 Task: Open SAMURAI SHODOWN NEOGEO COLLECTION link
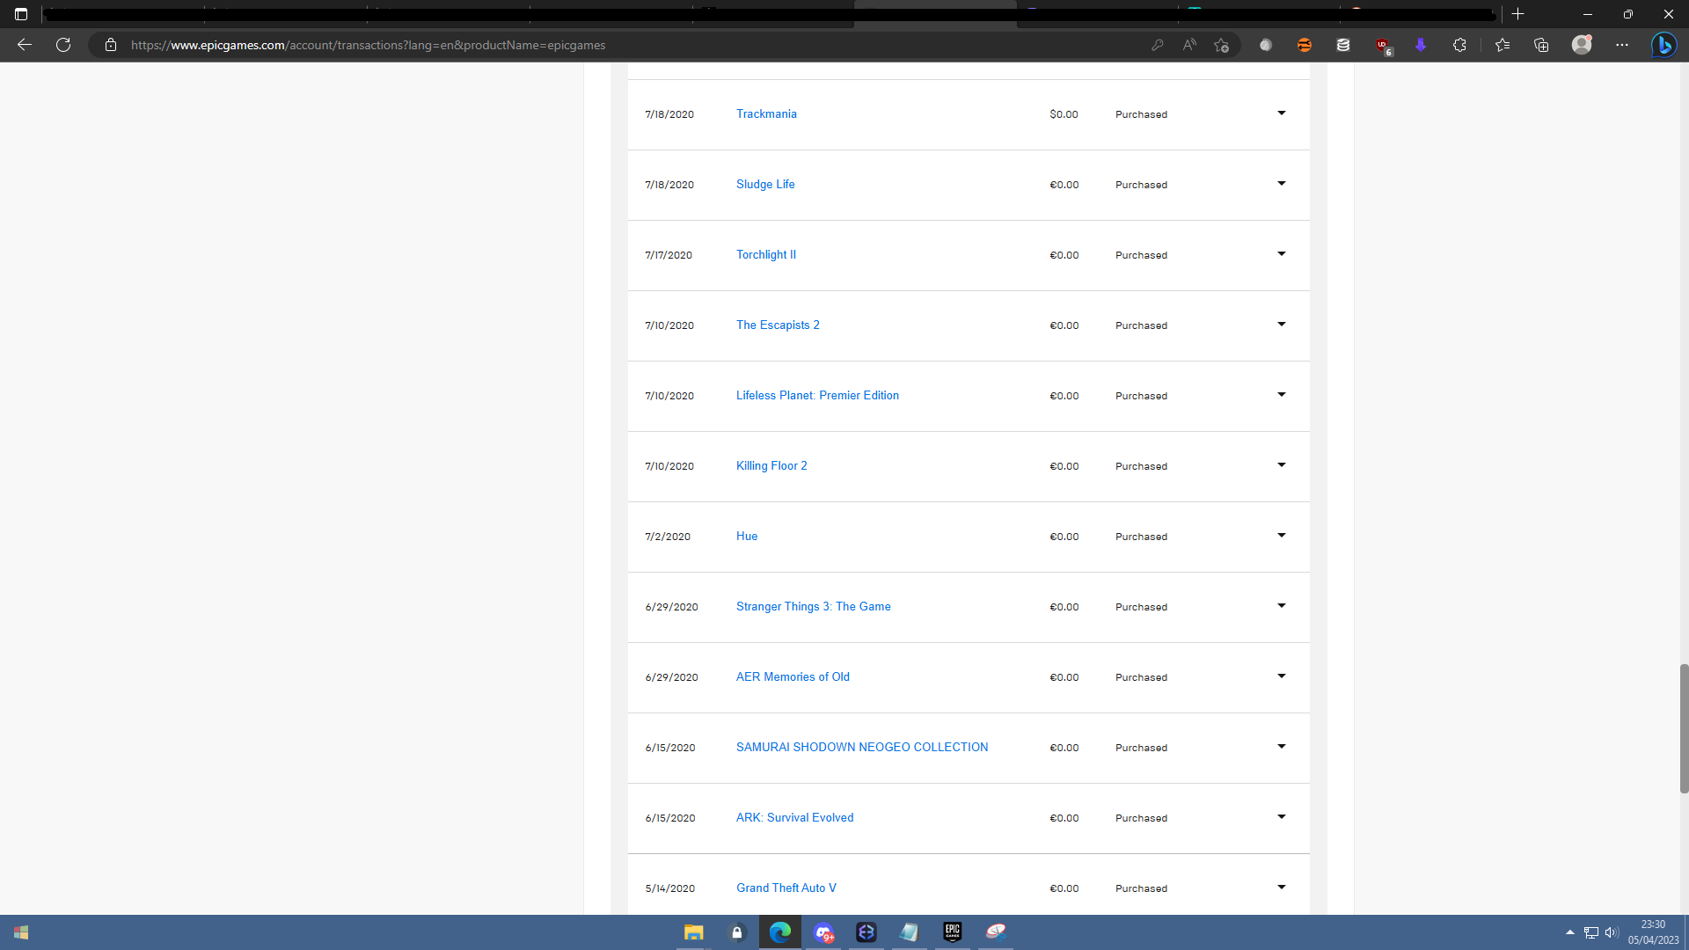click(862, 748)
